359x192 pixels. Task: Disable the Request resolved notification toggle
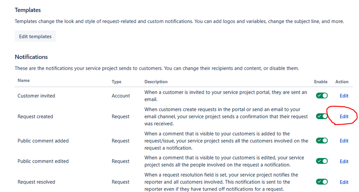(x=322, y=182)
